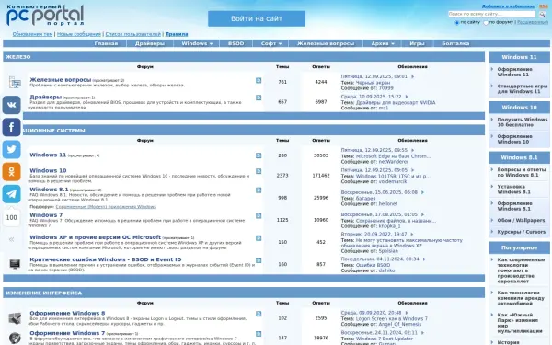
Task: Open RSS icon in Драйверы row
Action: [259, 98]
